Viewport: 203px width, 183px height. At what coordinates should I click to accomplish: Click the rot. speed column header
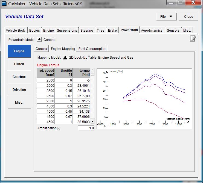(46, 73)
